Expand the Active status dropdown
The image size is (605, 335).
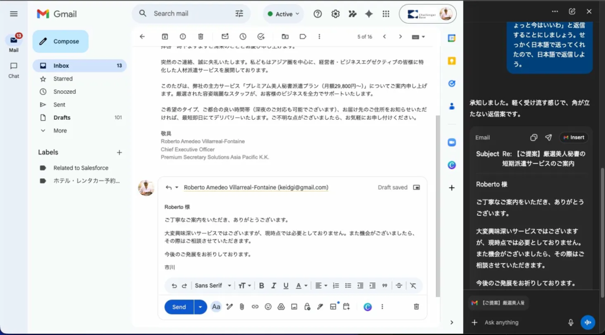(283, 14)
